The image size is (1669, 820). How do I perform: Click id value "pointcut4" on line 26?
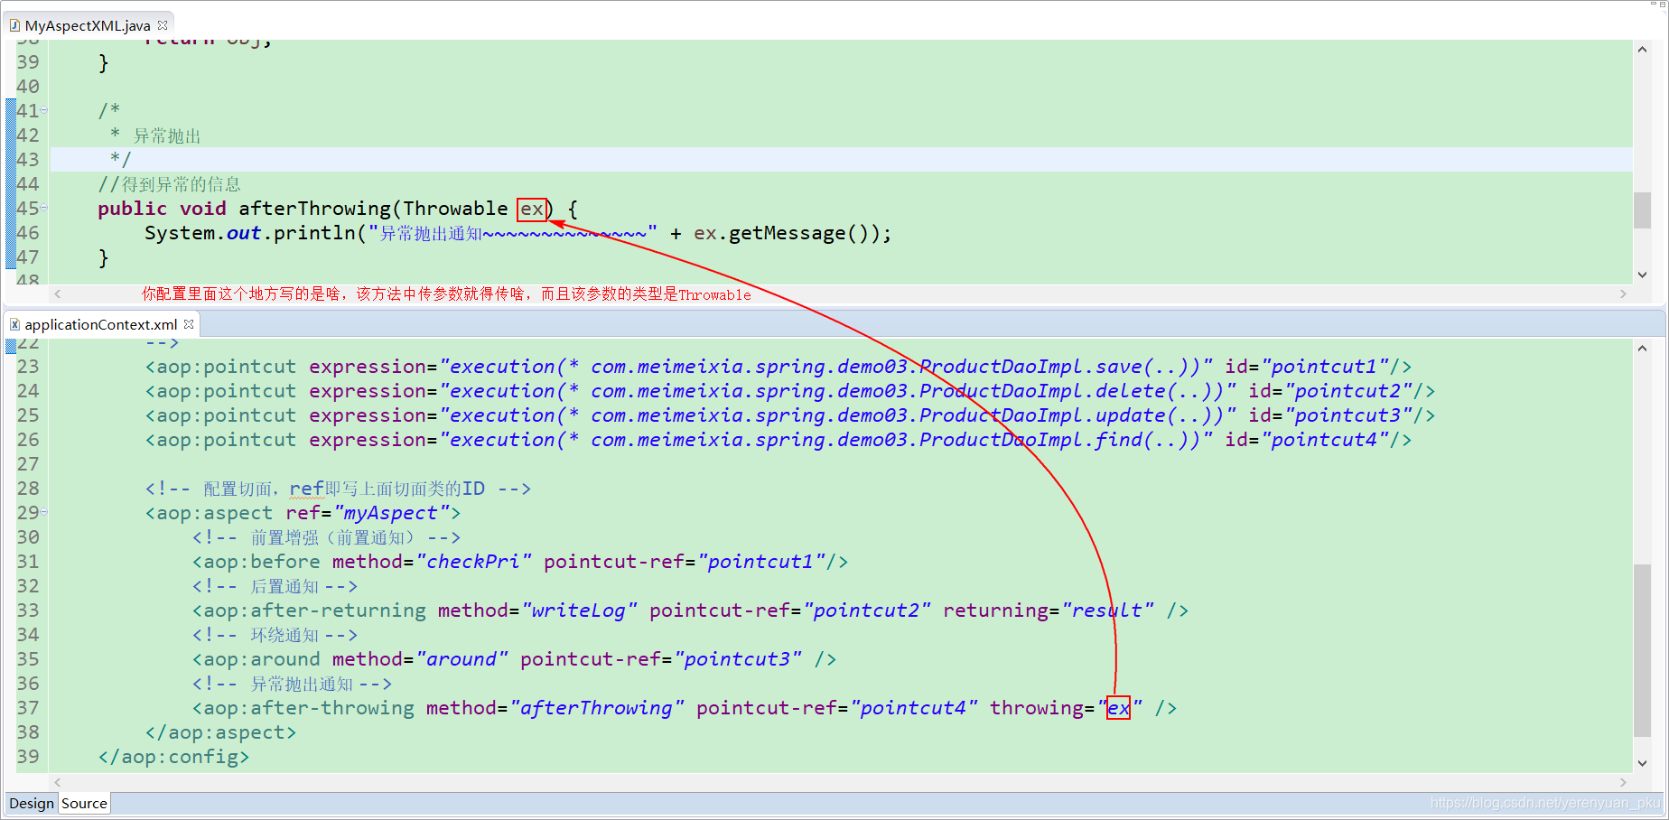pos(1324,440)
